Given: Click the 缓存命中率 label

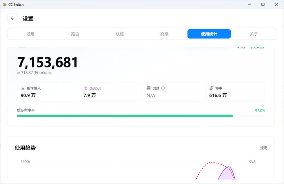Looking at the screenshot, I should coord(26,110).
